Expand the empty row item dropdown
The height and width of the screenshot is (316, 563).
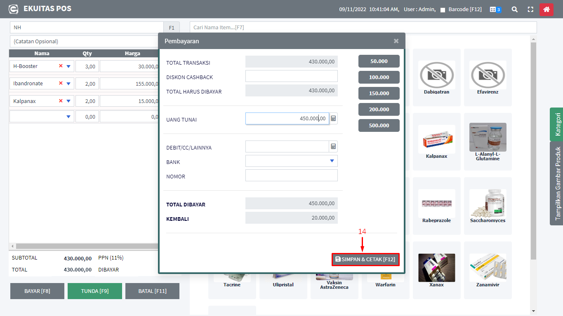[x=68, y=117]
